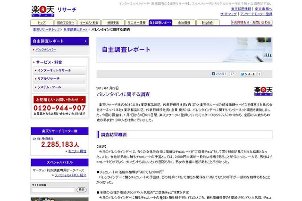Click the 楽天リサーチモニター数 header
The height and width of the screenshot is (201, 302).
pos(60,131)
